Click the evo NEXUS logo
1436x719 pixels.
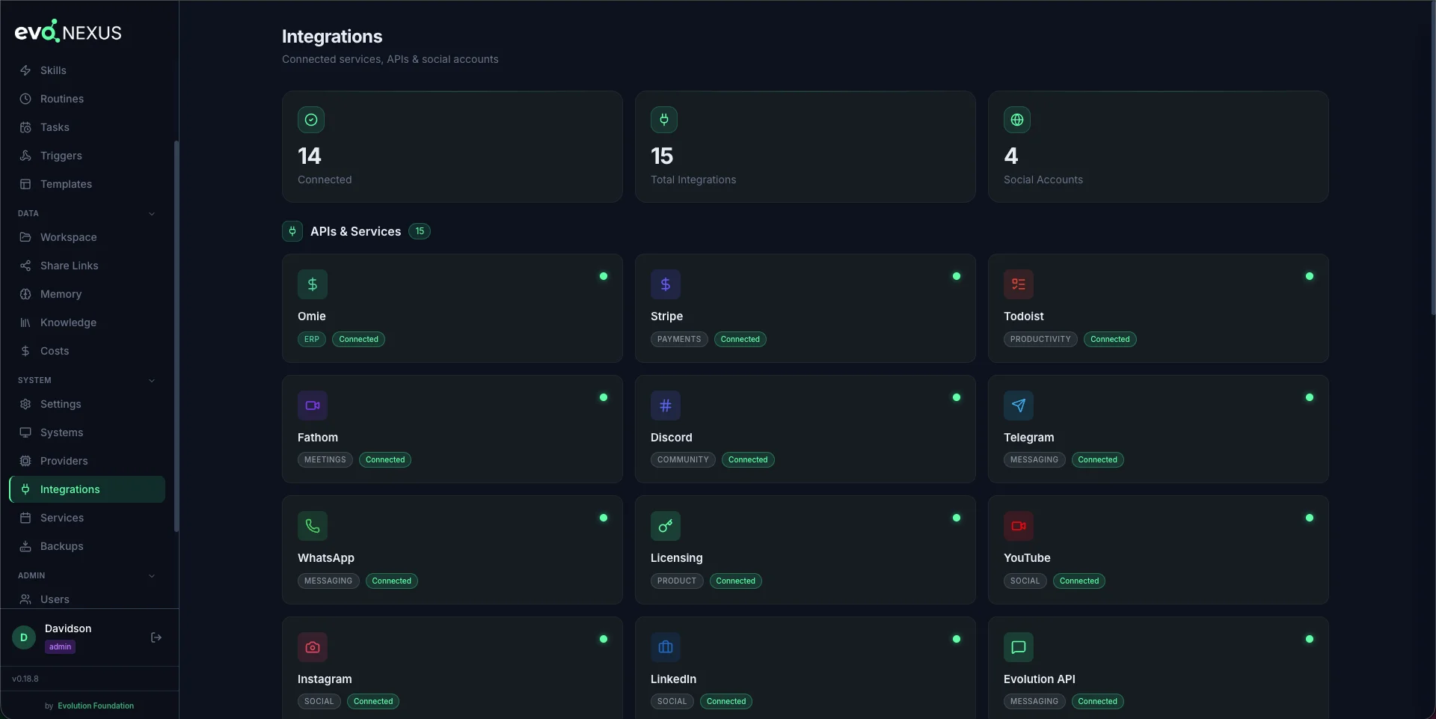coord(68,31)
